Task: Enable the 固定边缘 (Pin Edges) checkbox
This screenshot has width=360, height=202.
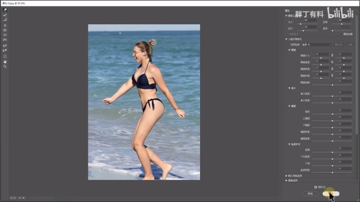Action: 341,34
